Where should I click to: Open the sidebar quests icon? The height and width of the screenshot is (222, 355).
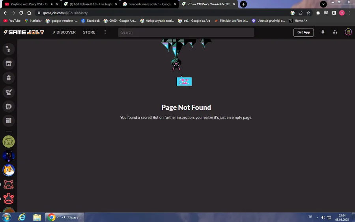pos(9,92)
